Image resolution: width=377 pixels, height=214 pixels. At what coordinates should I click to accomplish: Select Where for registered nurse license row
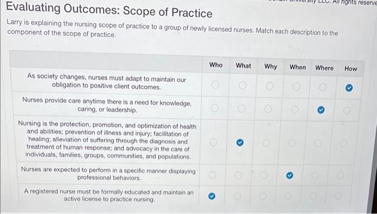tap(313, 196)
